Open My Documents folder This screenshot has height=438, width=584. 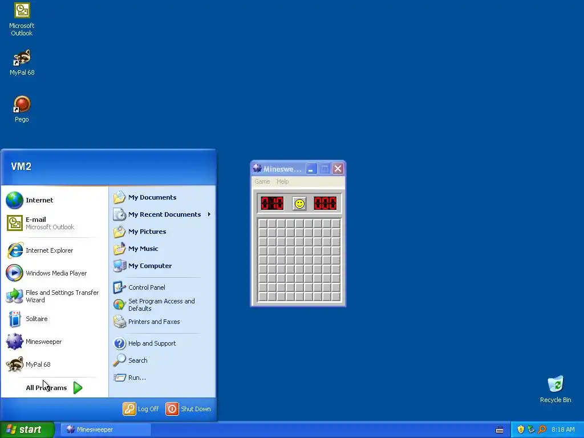pyautogui.click(x=162, y=197)
